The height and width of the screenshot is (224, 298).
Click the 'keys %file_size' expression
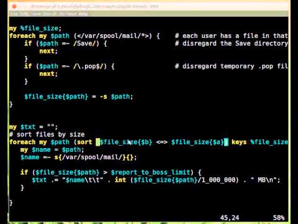tap(260, 142)
